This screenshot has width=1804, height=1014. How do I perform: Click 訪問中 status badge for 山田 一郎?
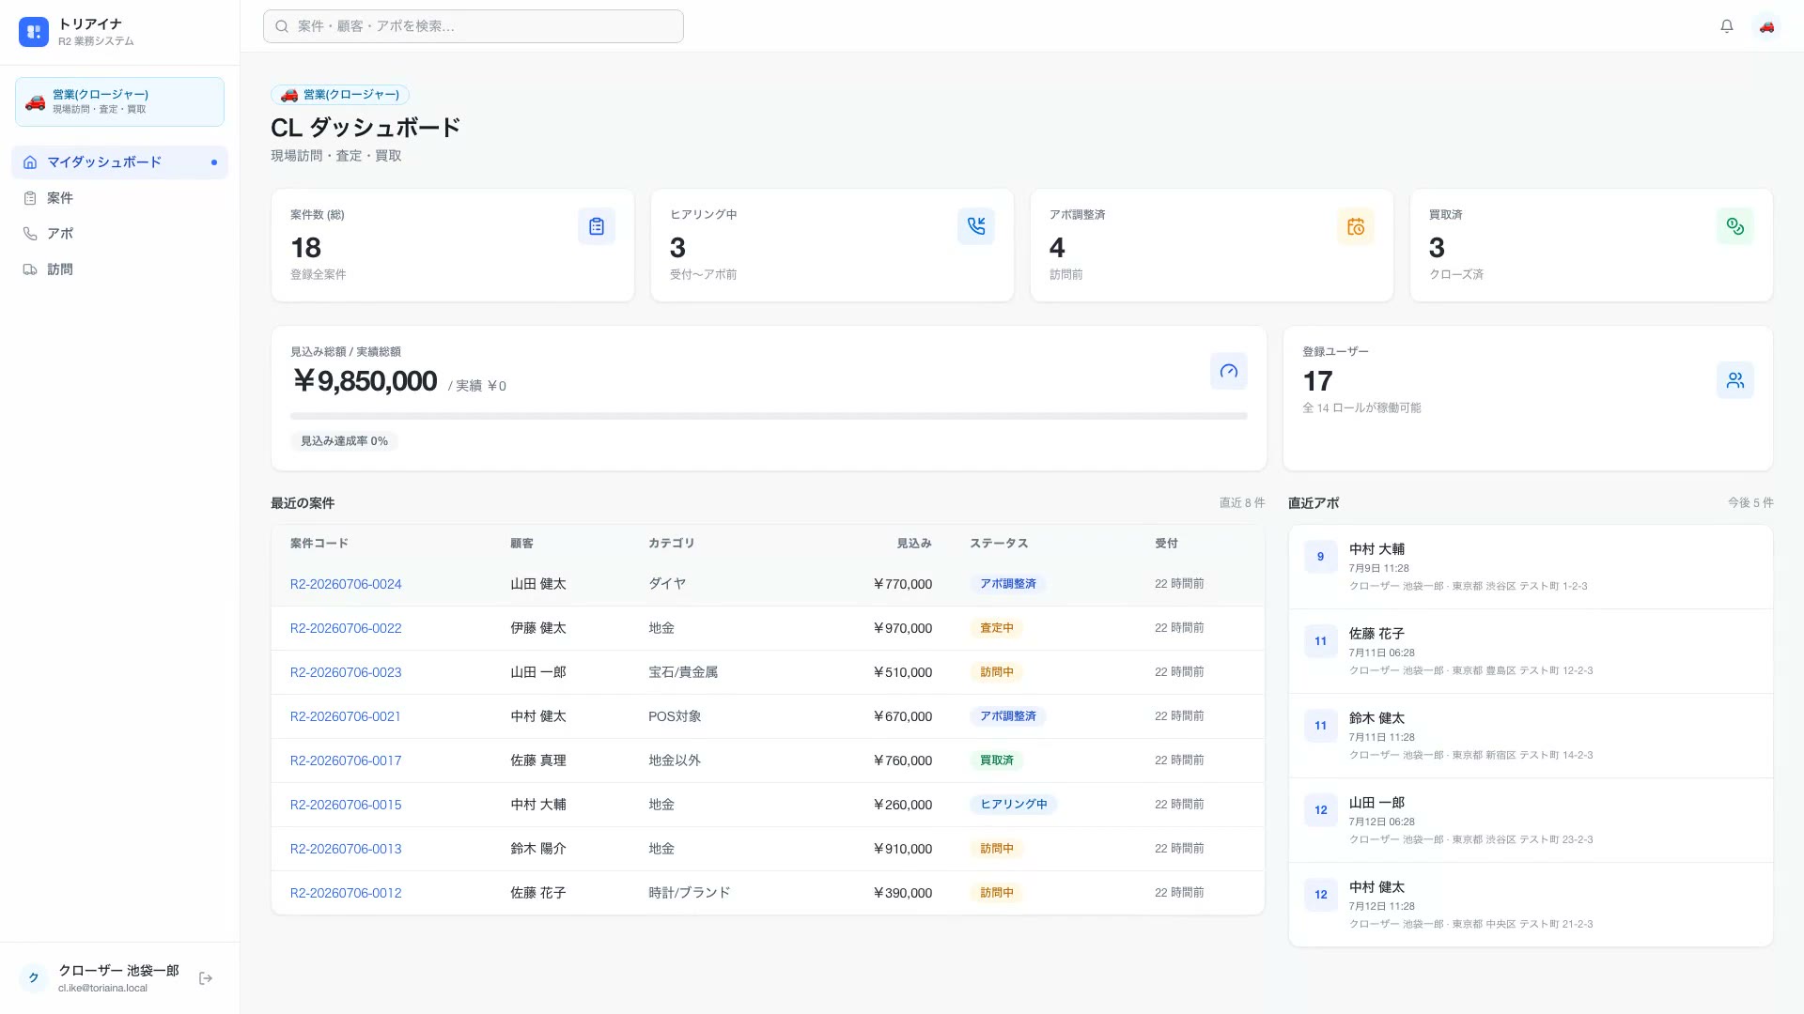[997, 672]
